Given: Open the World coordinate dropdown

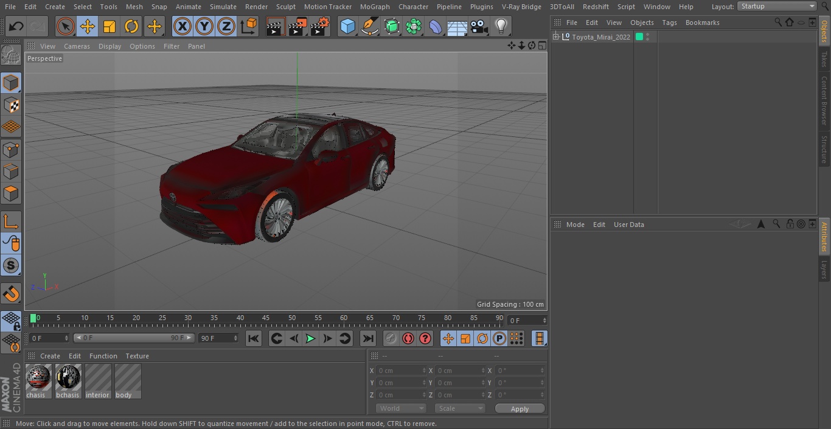Looking at the screenshot, I should click(400, 408).
